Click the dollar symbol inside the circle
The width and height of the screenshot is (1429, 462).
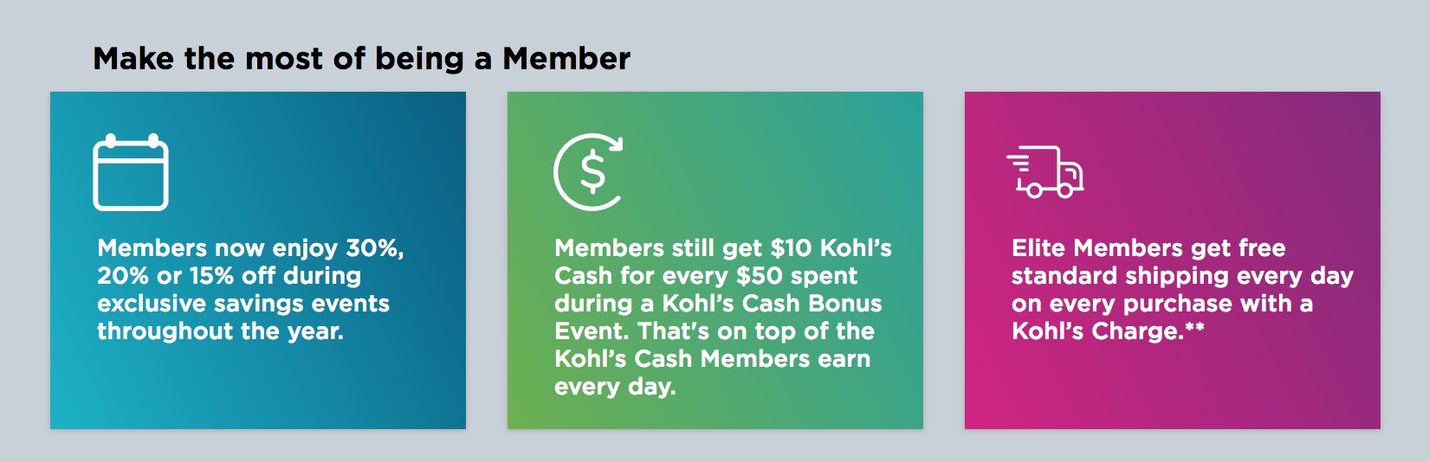(593, 171)
